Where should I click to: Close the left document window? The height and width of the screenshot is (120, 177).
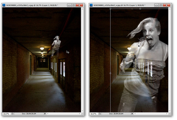tap(79, 5)
